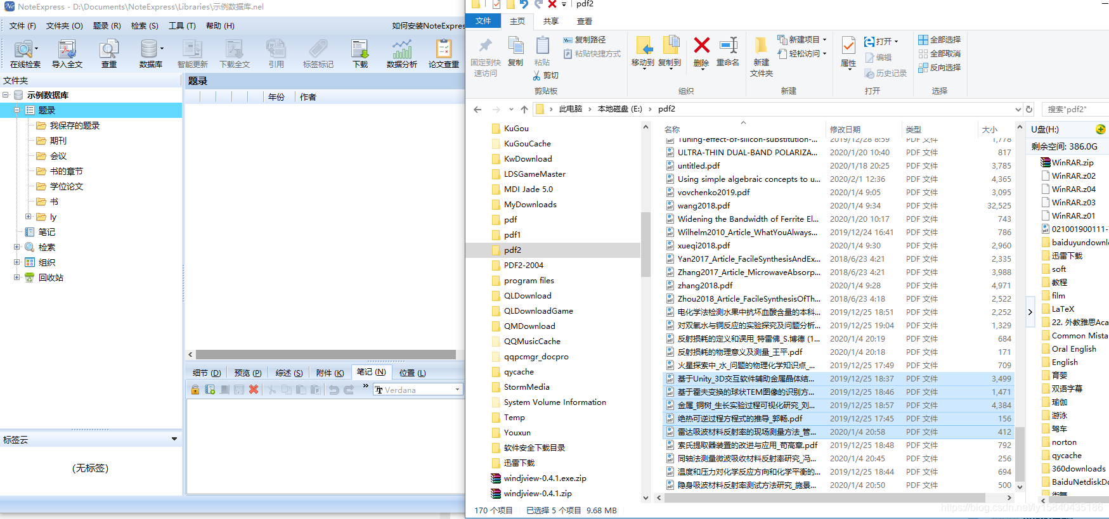Expand the address bar history dropdown
The height and width of the screenshot is (519, 1109).
click(1018, 109)
